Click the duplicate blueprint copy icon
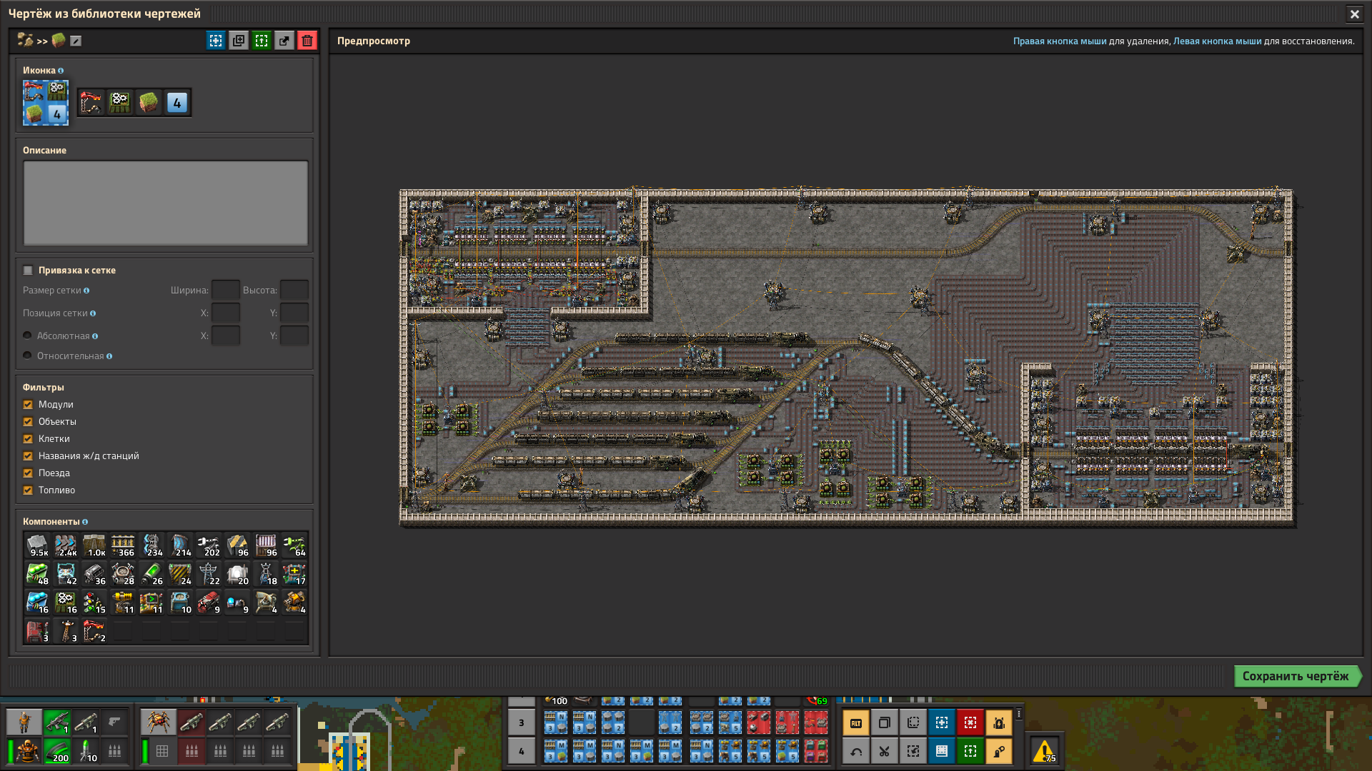Screen dimensions: 1372x771 [239, 41]
